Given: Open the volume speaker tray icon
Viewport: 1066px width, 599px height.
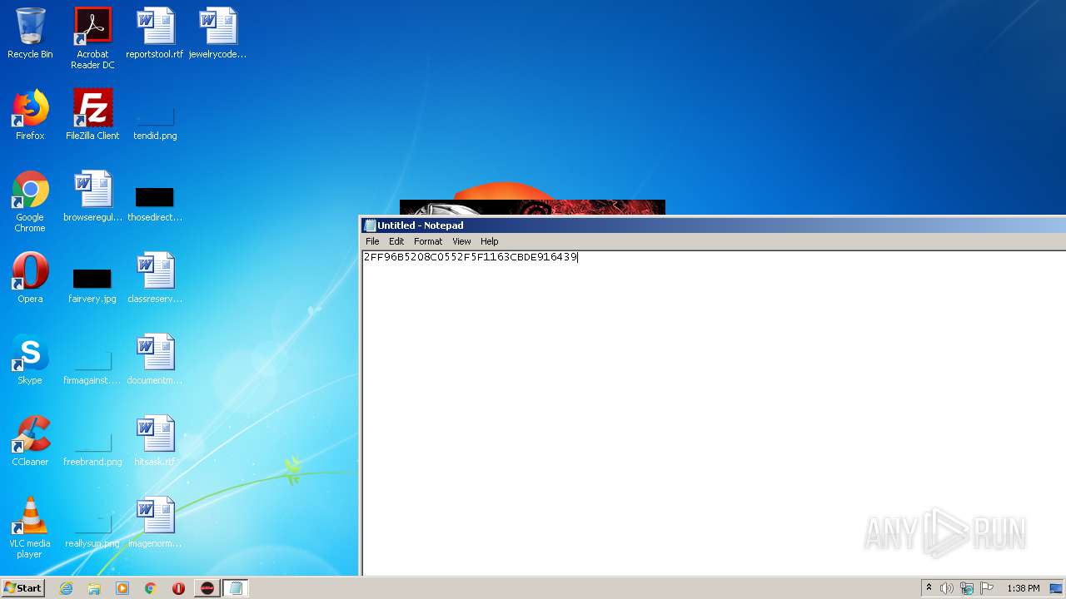Looking at the screenshot, I should 947,588.
